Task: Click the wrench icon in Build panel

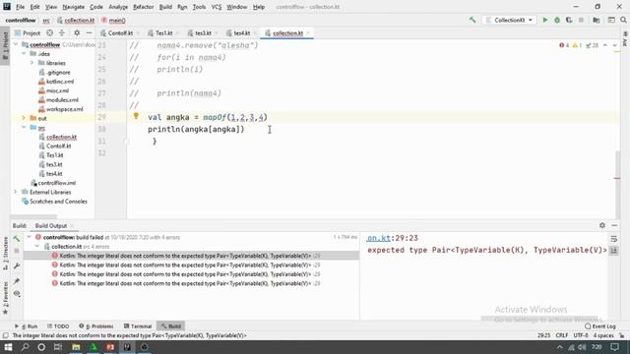Action: tap(17, 266)
